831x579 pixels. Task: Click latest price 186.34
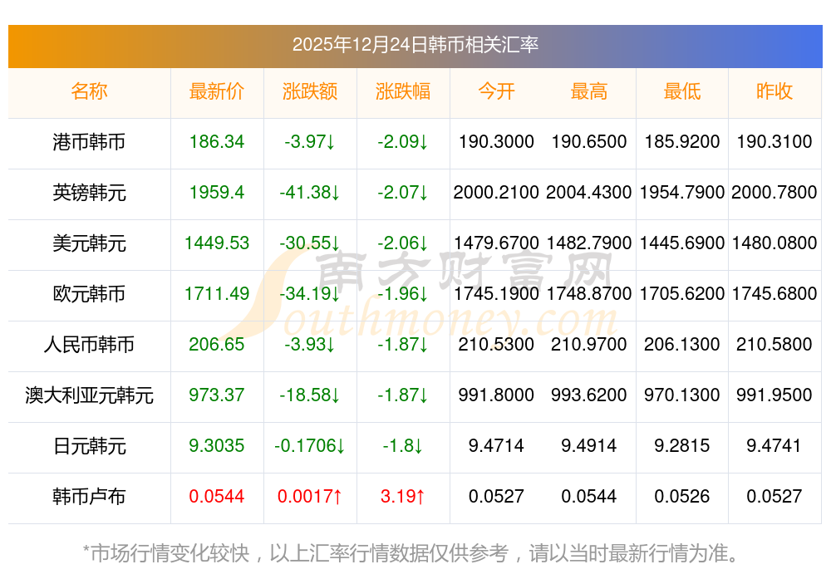click(217, 142)
